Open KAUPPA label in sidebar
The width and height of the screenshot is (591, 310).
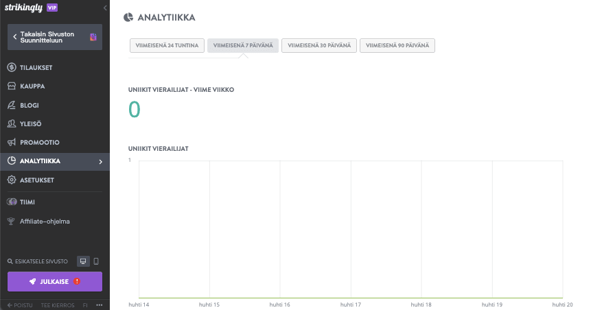[32, 86]
